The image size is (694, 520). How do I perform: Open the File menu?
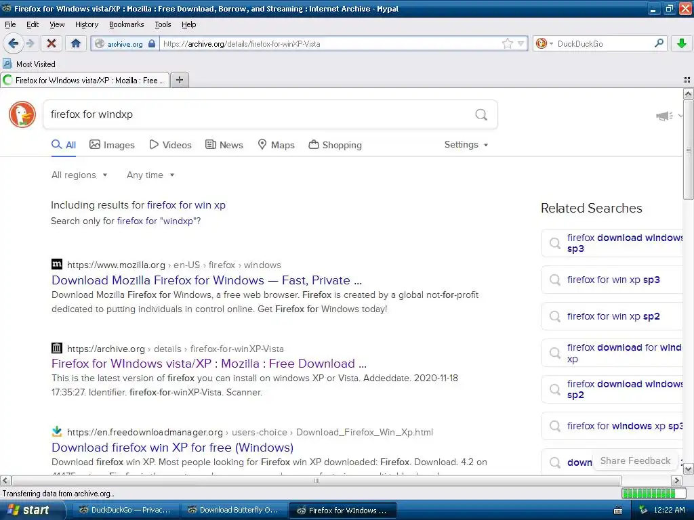(9, 24)
